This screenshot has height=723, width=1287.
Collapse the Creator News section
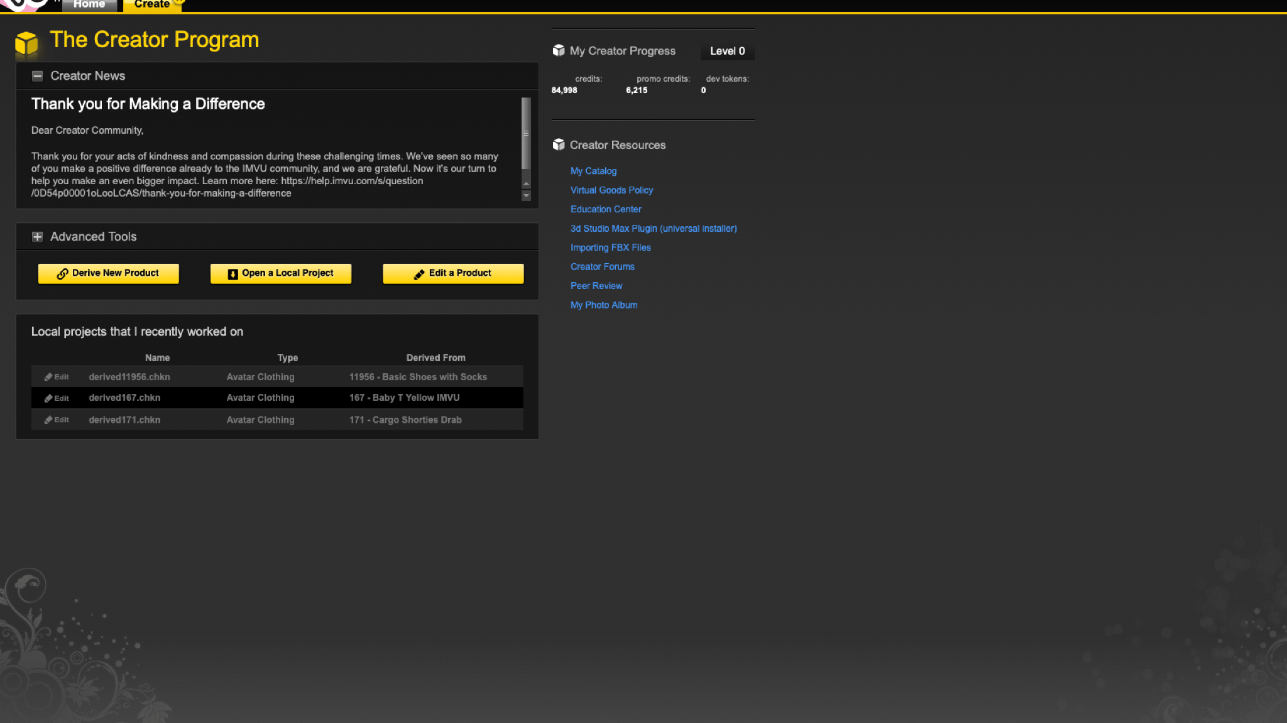click(38, 76)
